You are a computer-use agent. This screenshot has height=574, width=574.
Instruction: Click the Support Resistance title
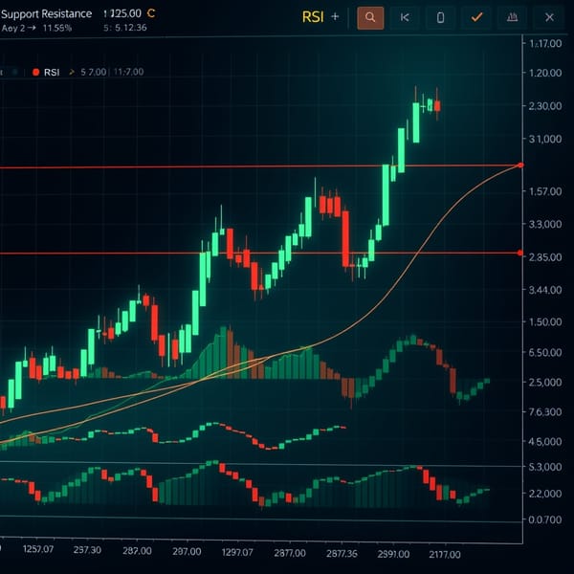[46, 14]
